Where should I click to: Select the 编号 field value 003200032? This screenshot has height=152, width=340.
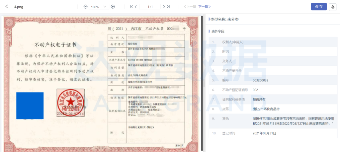[261, 80]
